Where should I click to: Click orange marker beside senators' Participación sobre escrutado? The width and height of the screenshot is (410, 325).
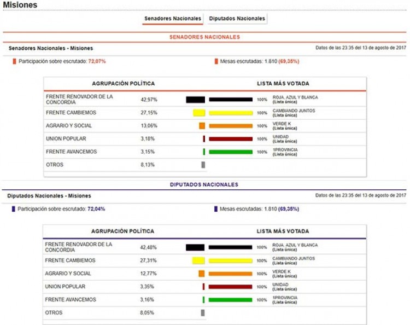(x=15, y=61)
